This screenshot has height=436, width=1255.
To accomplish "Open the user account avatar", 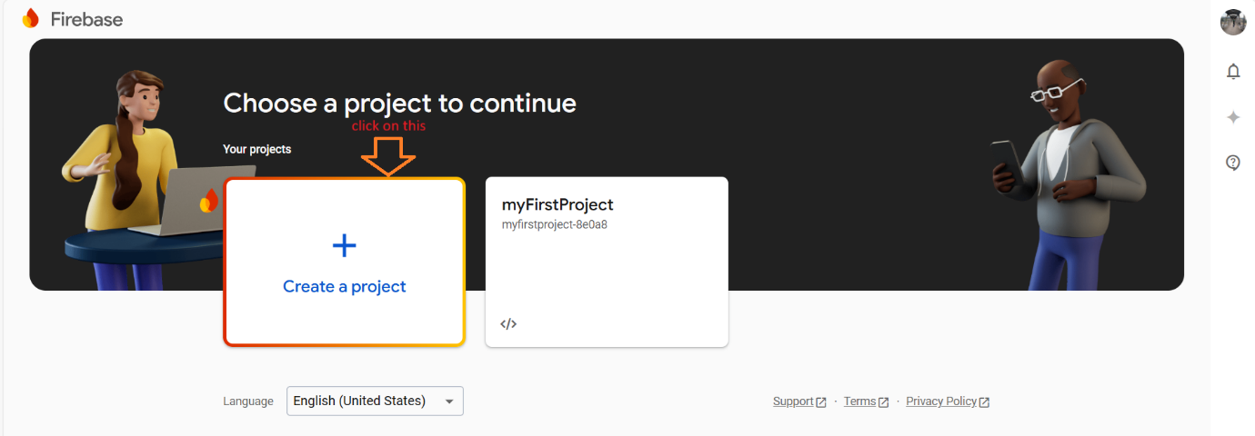I will 1233,22.
